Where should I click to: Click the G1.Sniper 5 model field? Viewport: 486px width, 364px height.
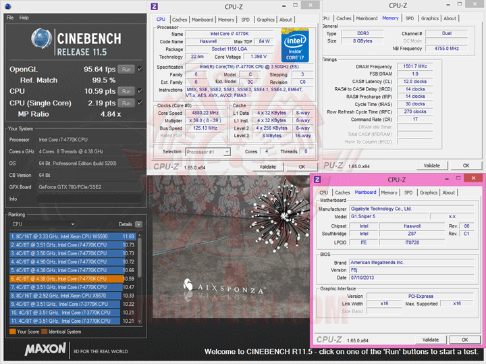pyautogui.click(x=389, y=216)
